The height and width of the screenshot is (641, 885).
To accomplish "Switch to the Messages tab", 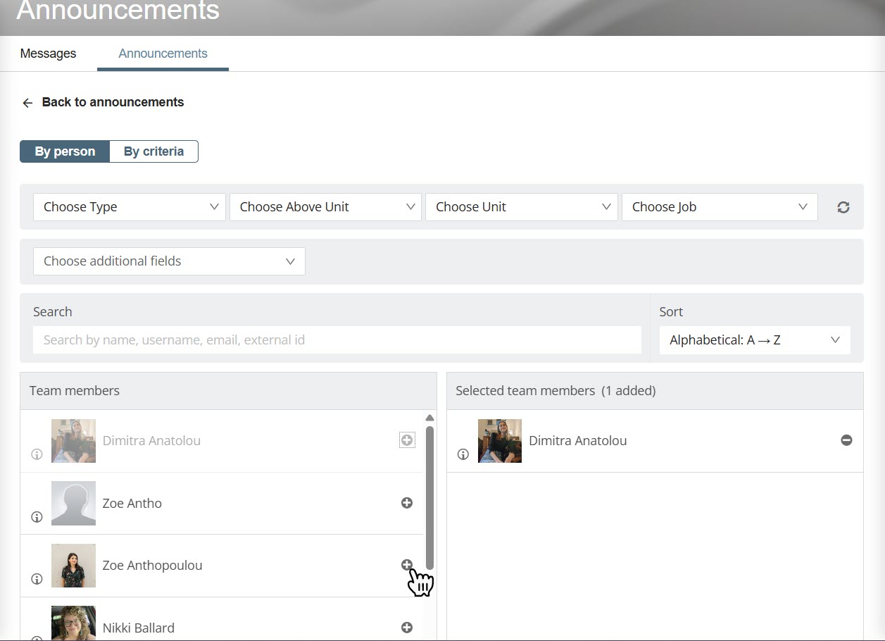I will (48, 54).
